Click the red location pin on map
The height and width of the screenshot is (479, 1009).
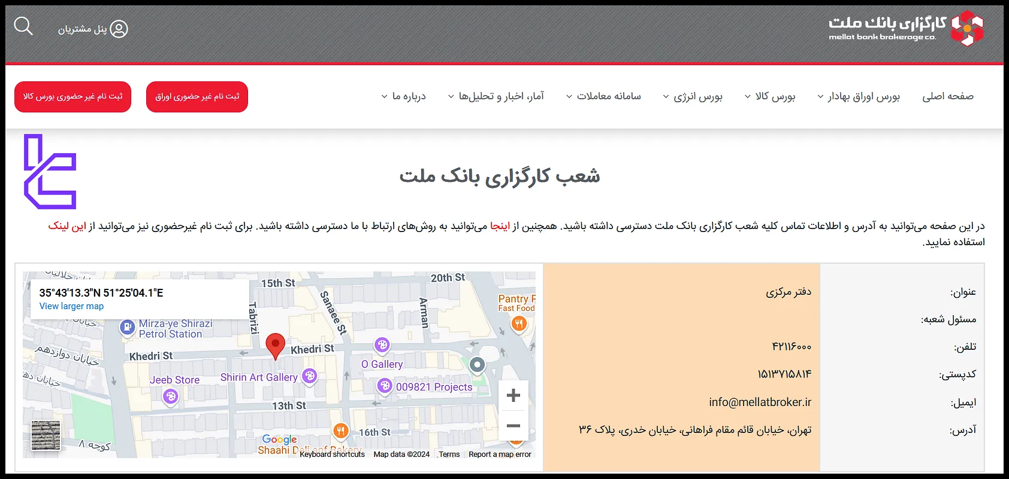pyautogui.click(x=275, y=346)
